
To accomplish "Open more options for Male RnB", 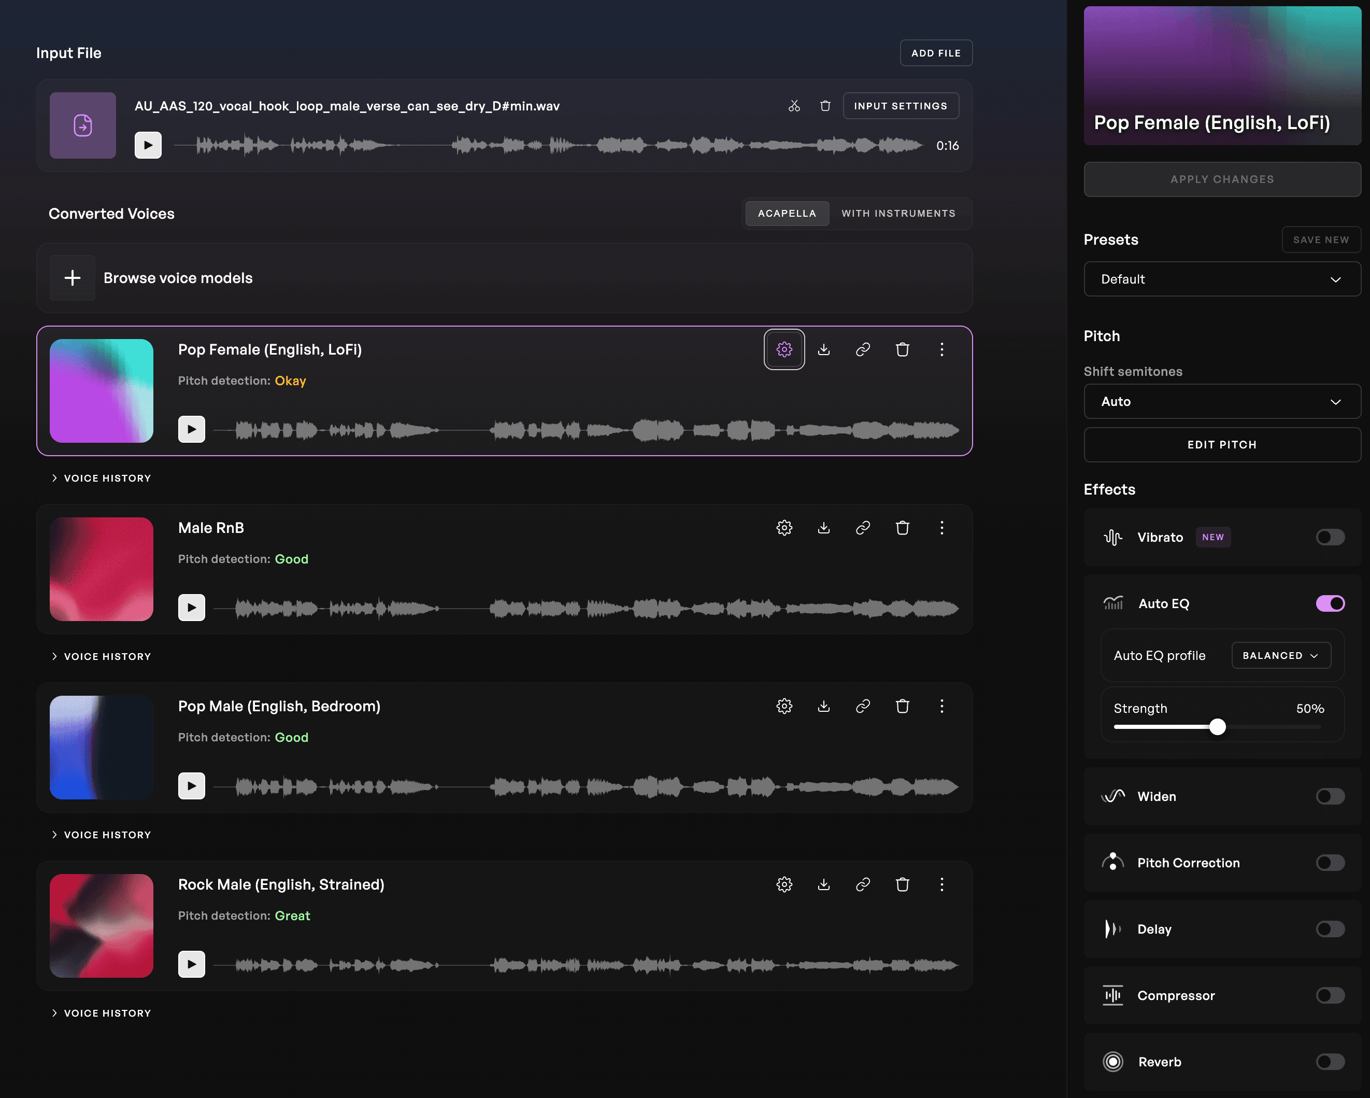I will coord(941,528).
